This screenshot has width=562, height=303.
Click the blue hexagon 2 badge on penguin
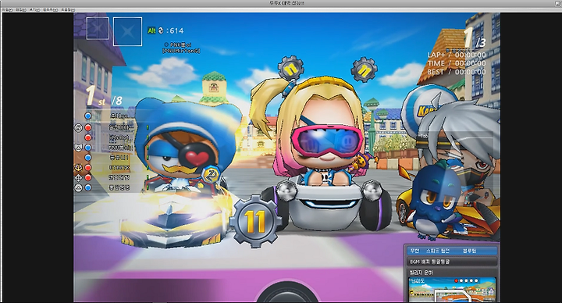pyautogui.click(x=211, y=175)
